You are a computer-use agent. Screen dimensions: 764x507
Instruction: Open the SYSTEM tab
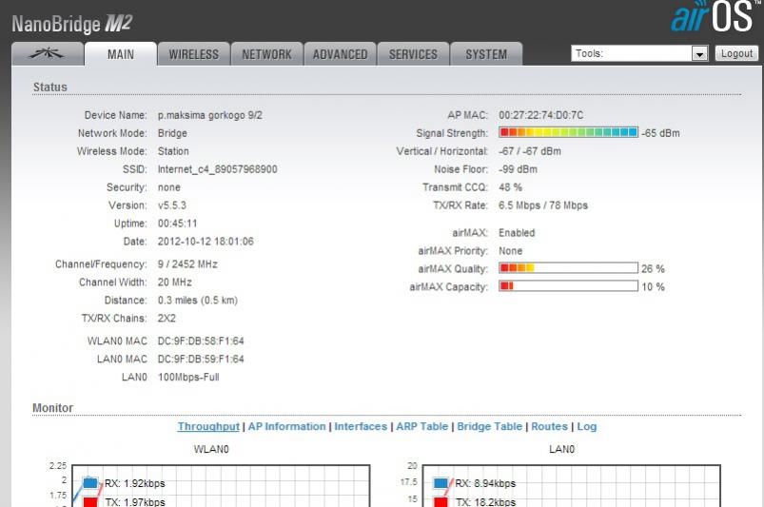(485, 54)
